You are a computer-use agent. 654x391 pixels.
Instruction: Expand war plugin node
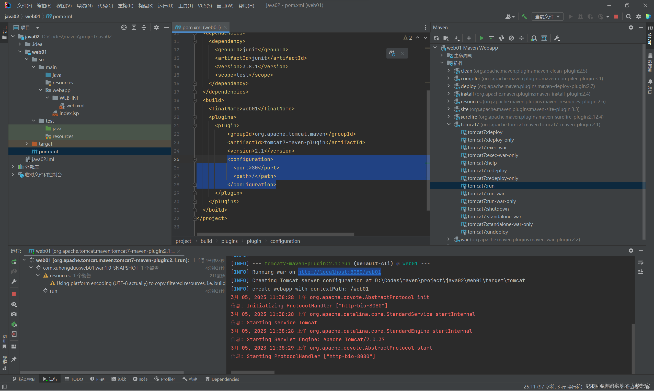coord(449,239)
